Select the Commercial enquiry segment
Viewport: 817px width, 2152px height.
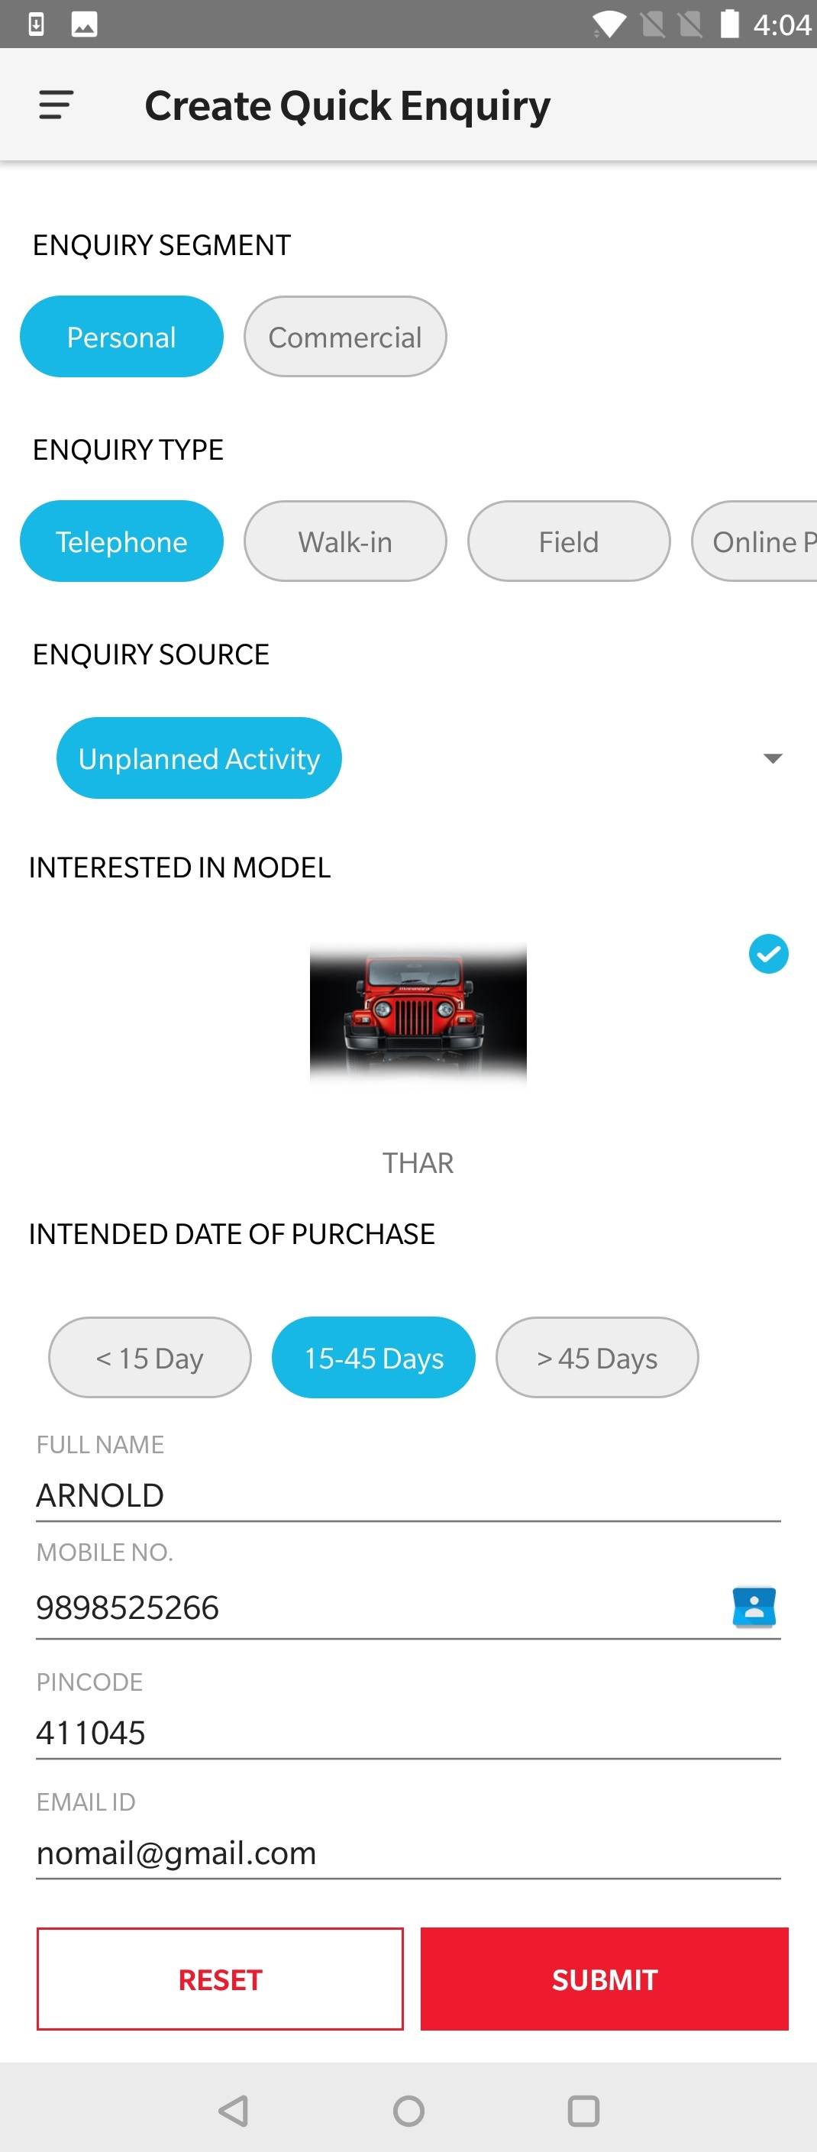tap(345, 337)
